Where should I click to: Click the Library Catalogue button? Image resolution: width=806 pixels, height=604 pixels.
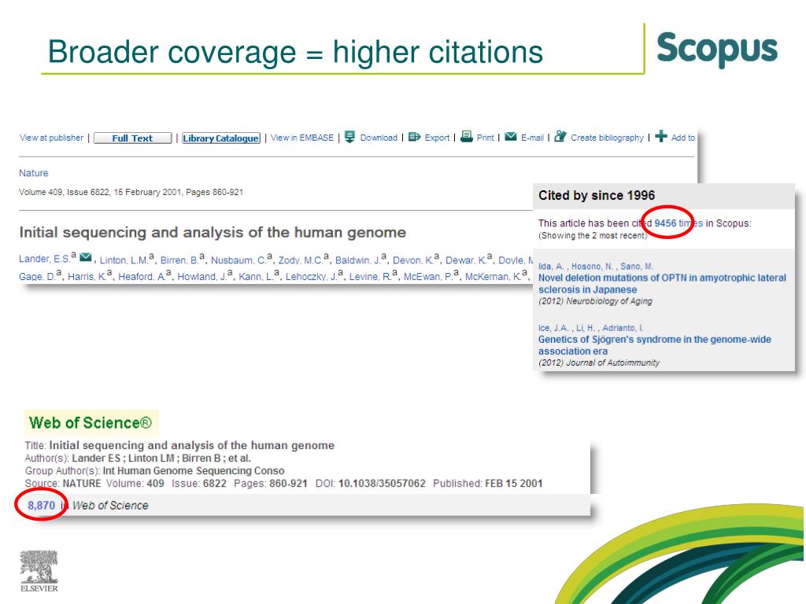coord(221,138)
